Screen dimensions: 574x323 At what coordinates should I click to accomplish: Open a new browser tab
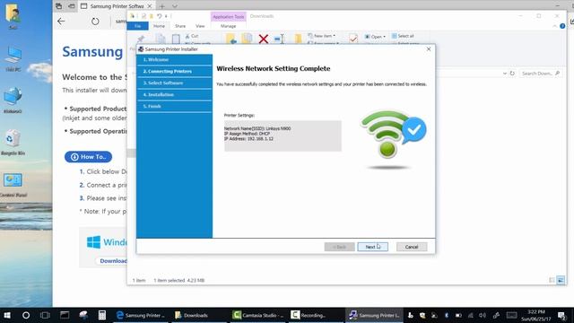tap(161, 6)
